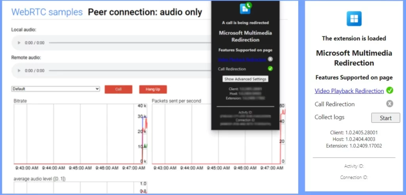Image resolution: width=406 pixels, height=195 pixels.
Task: Play the Local audio player
Action: (19, 43)
